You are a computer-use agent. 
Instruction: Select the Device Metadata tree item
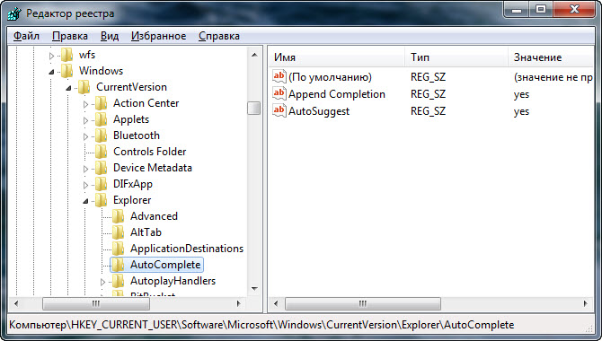(153, 168)
